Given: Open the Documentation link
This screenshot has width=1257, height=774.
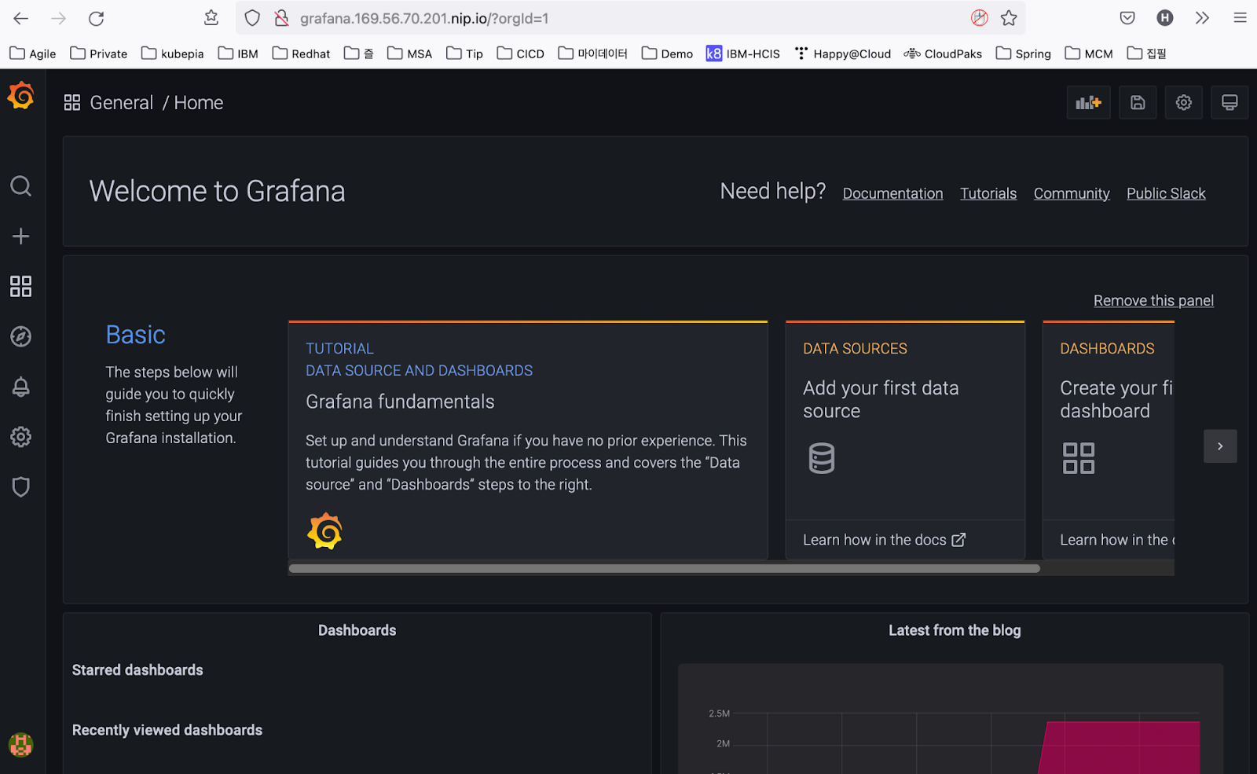Looking at the screenshot, I should (892, 193).
